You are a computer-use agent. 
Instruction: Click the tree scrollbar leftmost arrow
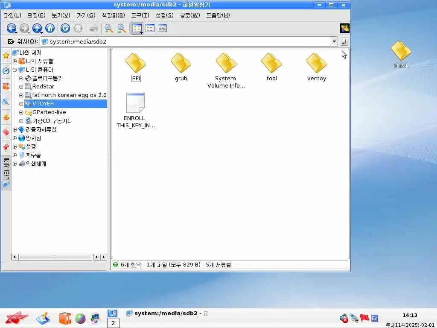tap(15, 257)
